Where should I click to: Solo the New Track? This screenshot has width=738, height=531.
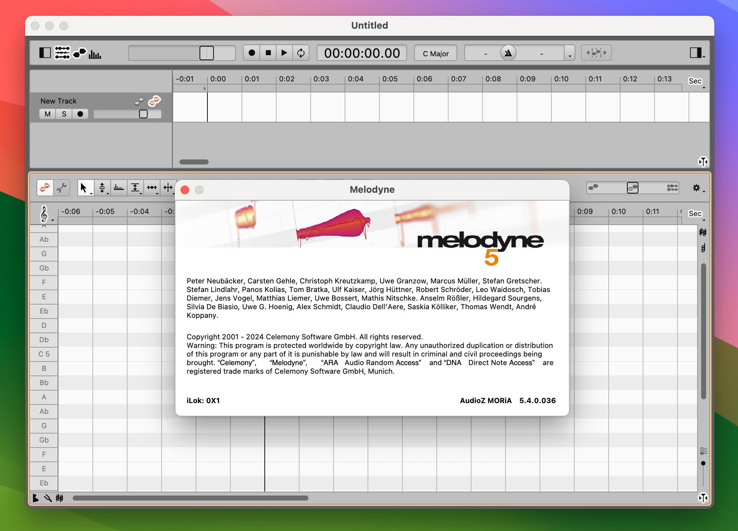[x=64, y=114]
